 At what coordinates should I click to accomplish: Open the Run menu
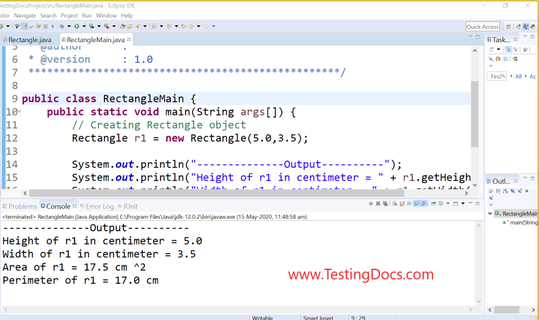tap(86, 16)
